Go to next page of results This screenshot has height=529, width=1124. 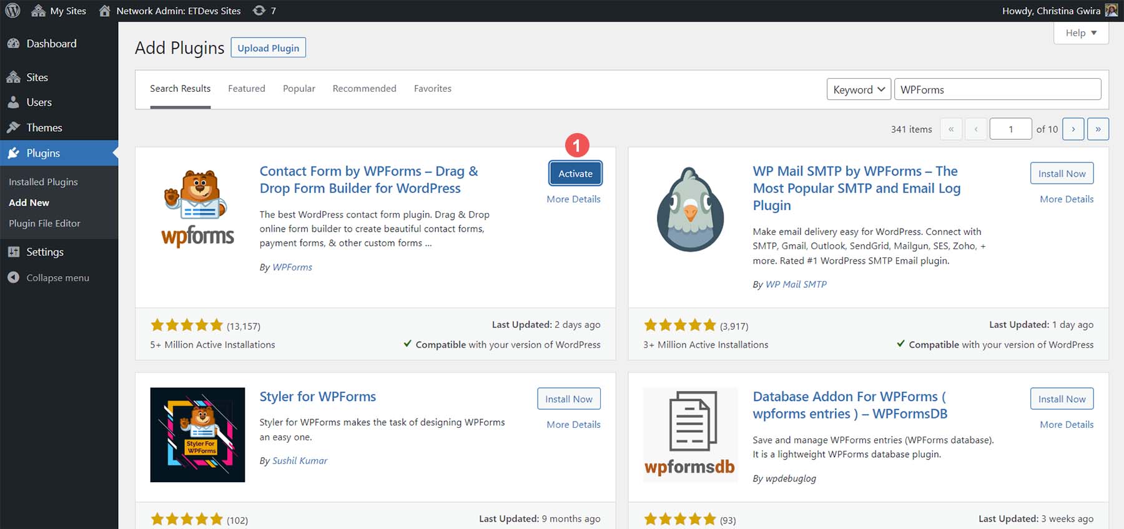(x=1073, y=129)
